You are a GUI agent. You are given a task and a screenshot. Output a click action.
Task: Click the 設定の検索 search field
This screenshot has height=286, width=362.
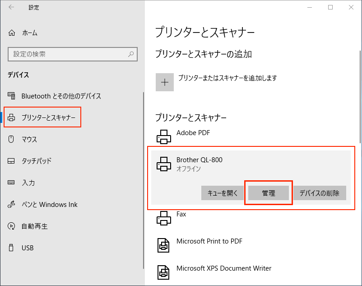(x=68, y=54)
